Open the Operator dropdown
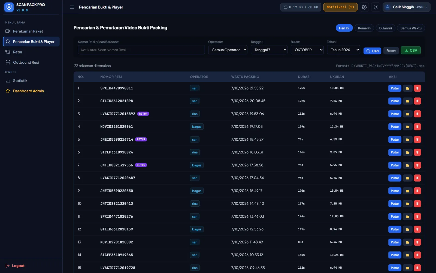 228,50
